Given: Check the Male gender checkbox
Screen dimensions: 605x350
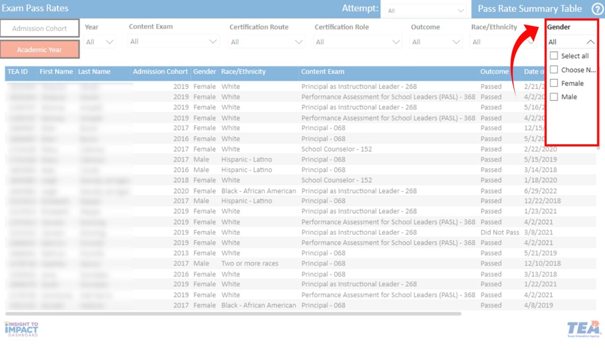Looking at the screenshot, I should [554, 97].
